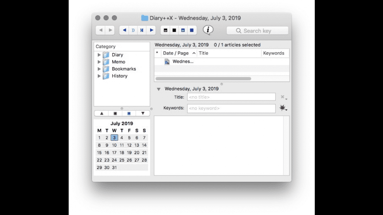This screenshot has height=215, width=383.
Task: Select the blue D day-step button
Action: click(133, 30)
